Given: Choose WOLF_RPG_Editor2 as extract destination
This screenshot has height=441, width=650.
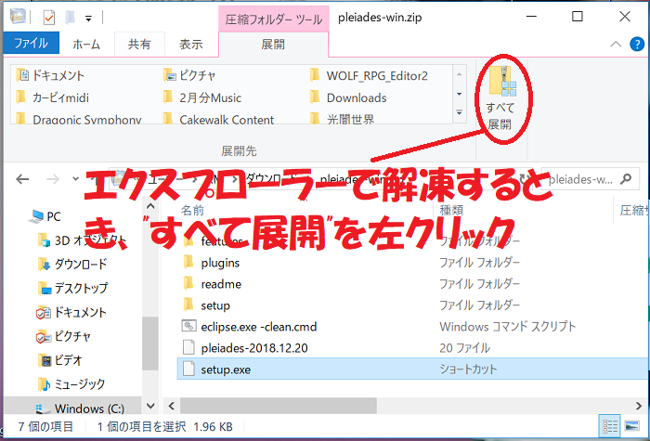Looking at the screenshot, I should [x=369, y=75].
